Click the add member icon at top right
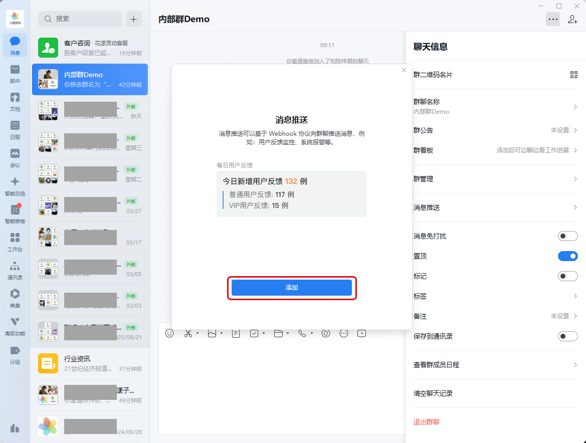Image resolution: width=586 pixels, height=443 pixels. click(x=572, y=19)
